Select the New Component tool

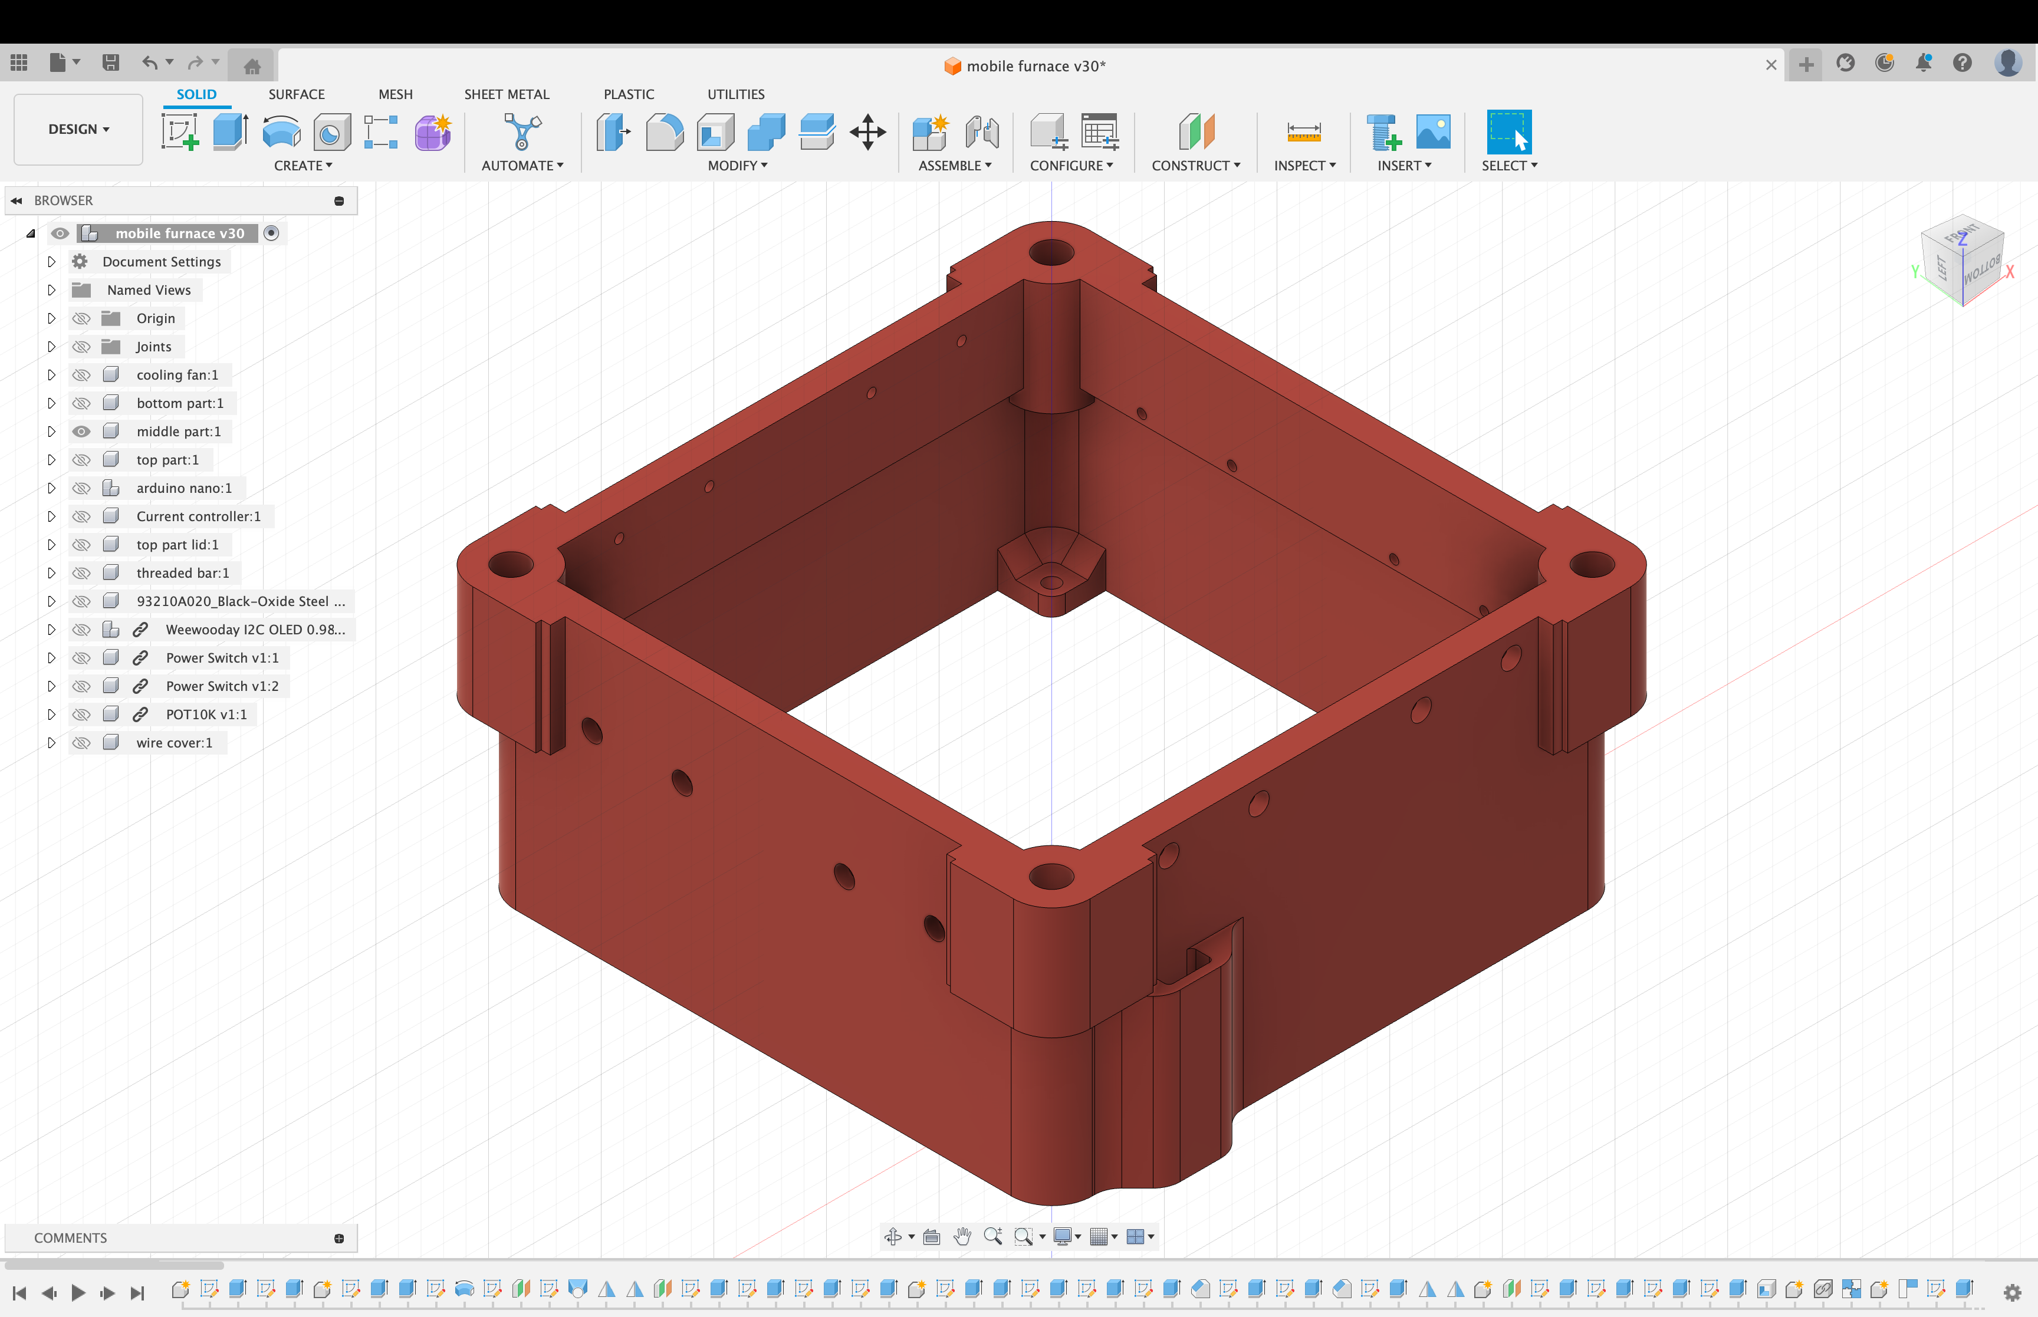pyautogui.click(x=931, y=133)
